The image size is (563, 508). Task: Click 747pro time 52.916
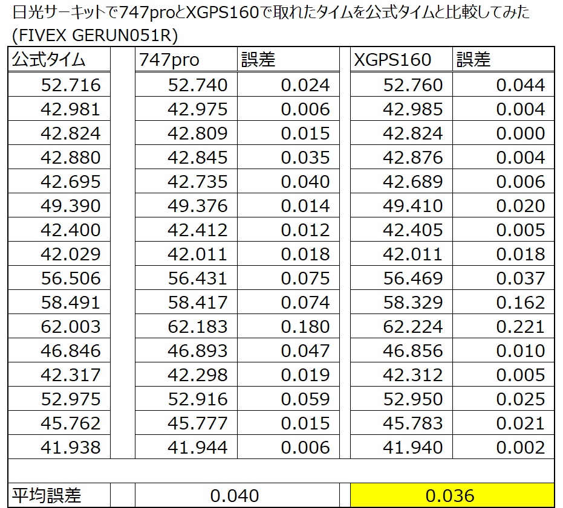click(186, 399)
